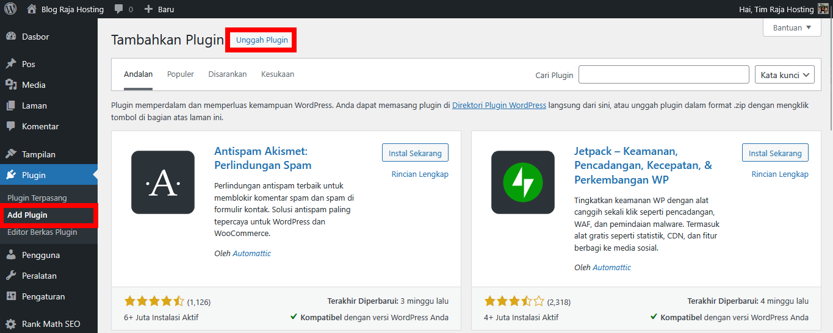Click the Pengaturan settings icon
833x333 pixels.
pyautogui.click(x=11, y=296)
